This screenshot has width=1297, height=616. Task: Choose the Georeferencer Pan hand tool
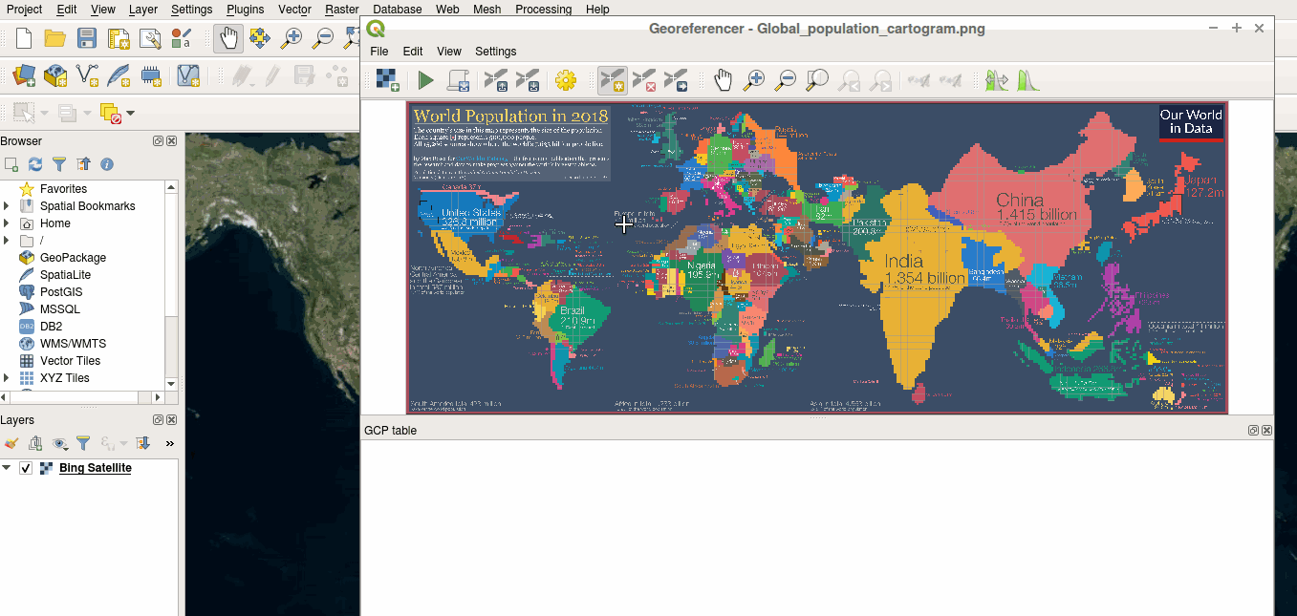tap(724, 80)
